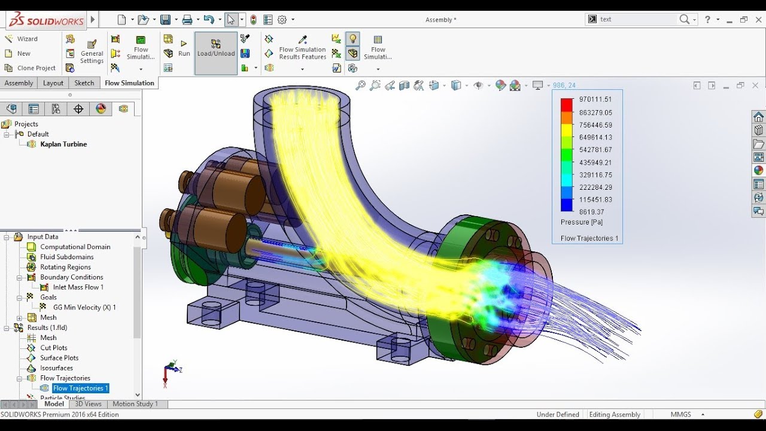Click the probe eyedropper icon

pos(245,39)
